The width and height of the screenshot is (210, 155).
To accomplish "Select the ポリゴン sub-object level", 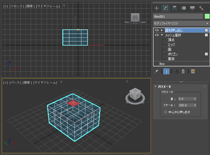I will pos(173,54).
